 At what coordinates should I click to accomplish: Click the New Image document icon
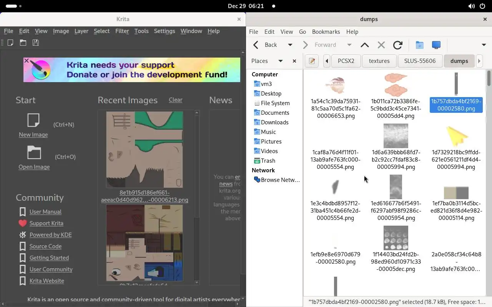pos(33,120)
